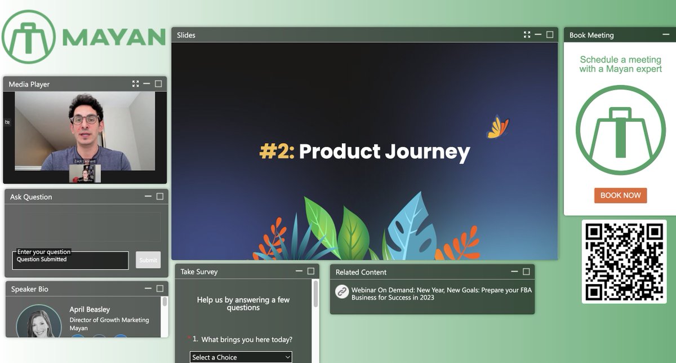
Task: Maximize the Ask Question panel
Action: pos(160,196)
